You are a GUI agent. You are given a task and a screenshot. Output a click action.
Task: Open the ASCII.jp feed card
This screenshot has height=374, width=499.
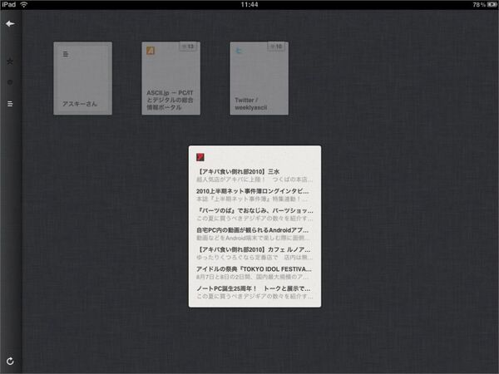[170, 78]
